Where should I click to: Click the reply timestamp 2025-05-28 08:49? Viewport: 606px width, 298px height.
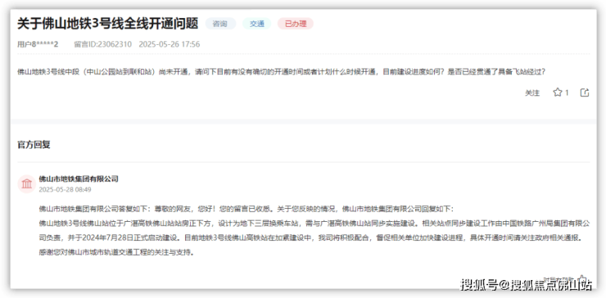pyautogui.click(x=65, y=190)
